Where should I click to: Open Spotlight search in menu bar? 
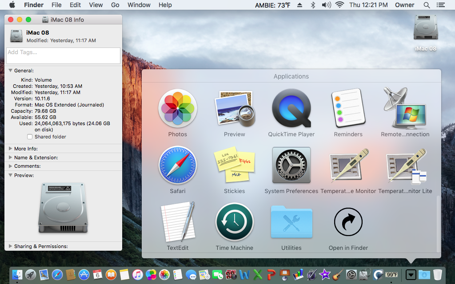427,5
